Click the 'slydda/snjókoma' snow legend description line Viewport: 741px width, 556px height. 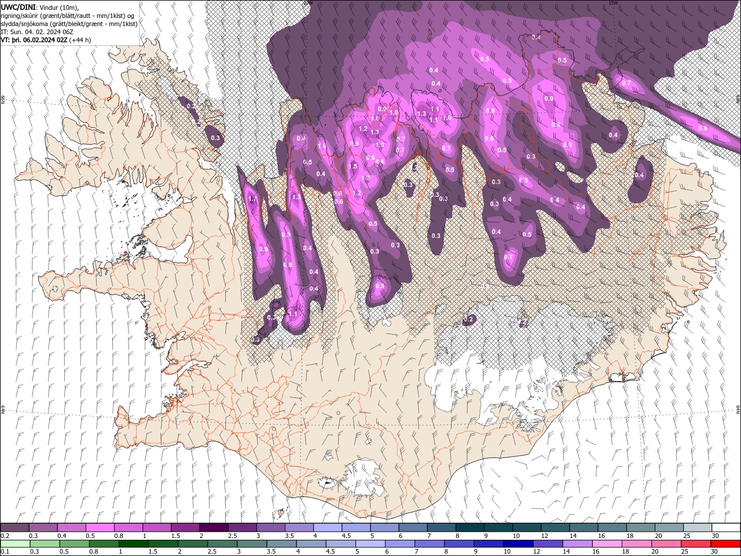pyautogui.click(x=69, y=24)
